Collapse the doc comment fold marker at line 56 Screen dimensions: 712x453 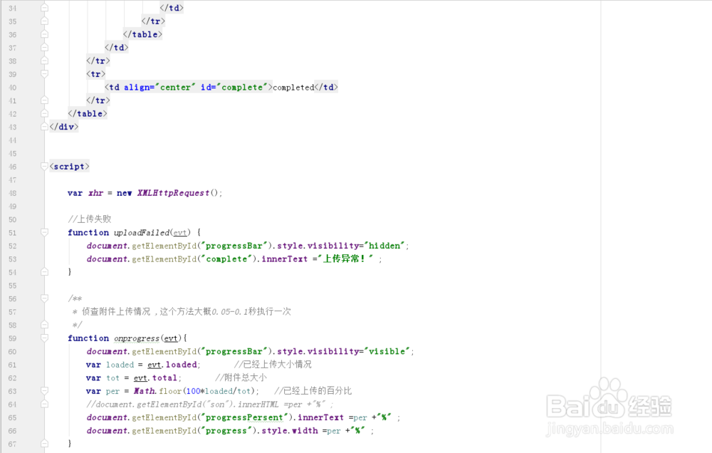(44, 298)
